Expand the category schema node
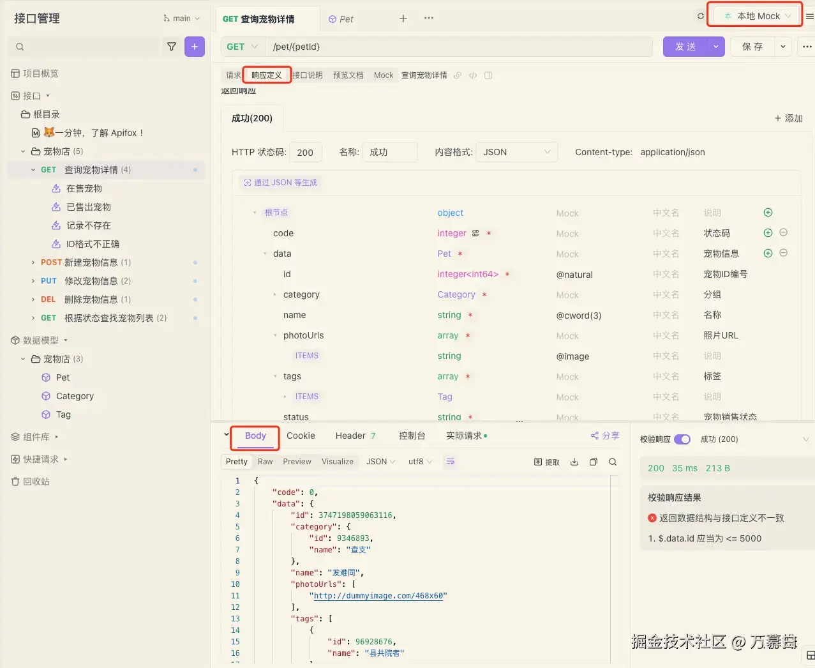 [x=275, y=294]
